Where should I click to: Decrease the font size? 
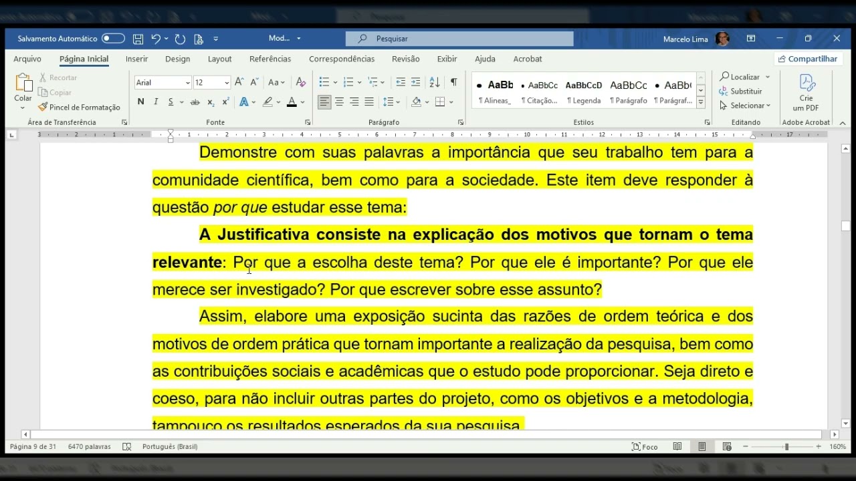point(254,82)
